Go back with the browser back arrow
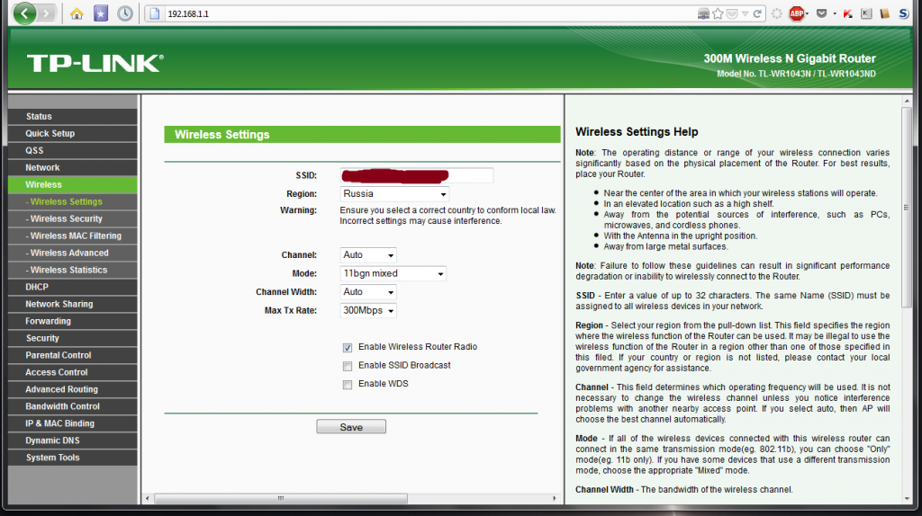The image size is (922, 516). (x=24, y=13)
